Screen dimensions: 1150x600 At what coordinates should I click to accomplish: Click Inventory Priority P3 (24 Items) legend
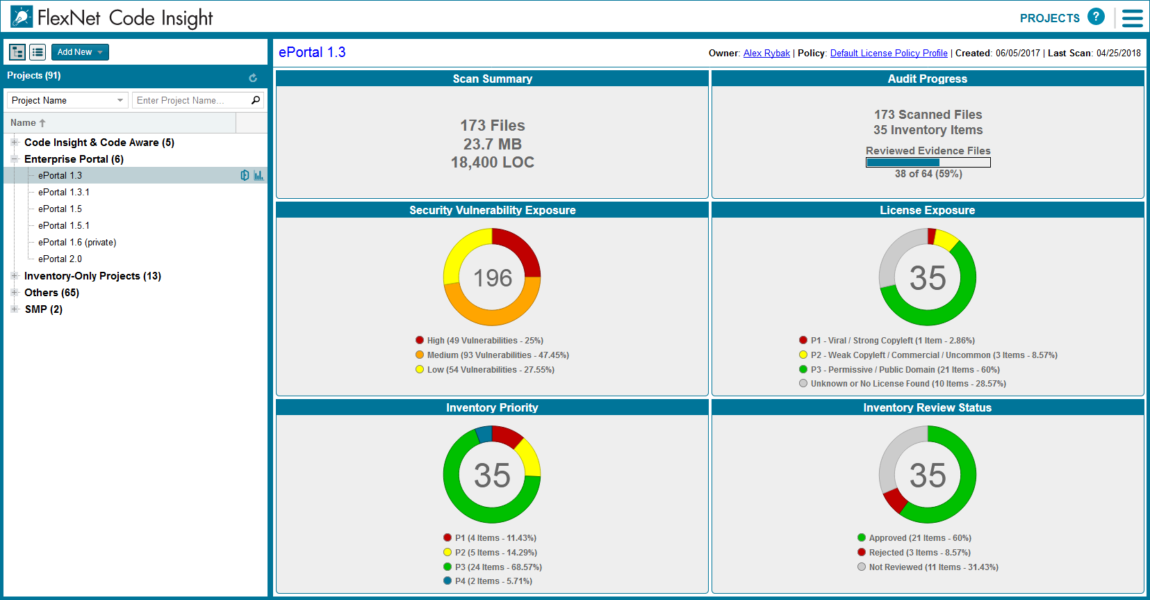point(493,567)
